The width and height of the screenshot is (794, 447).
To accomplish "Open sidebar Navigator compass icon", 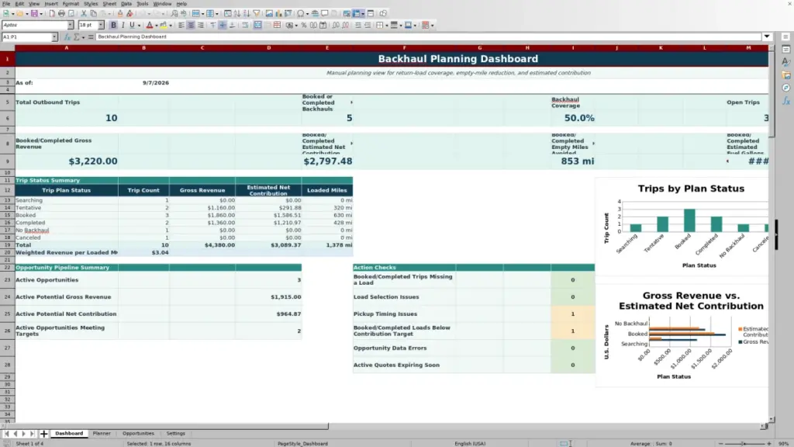I will pos(786,88).
